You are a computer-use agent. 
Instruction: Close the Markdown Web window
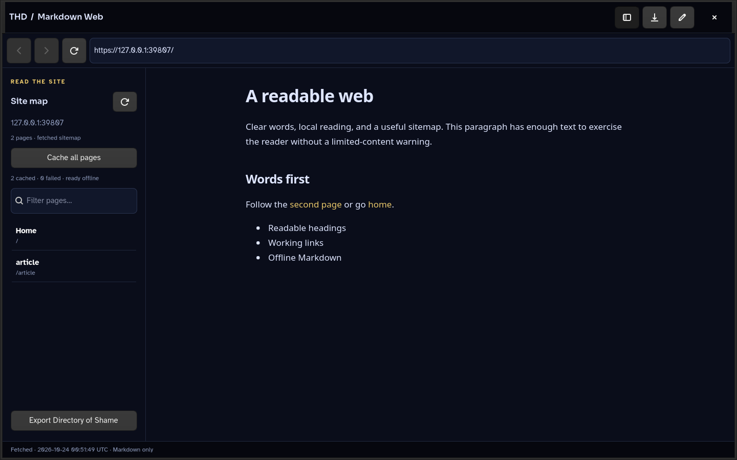714,17
